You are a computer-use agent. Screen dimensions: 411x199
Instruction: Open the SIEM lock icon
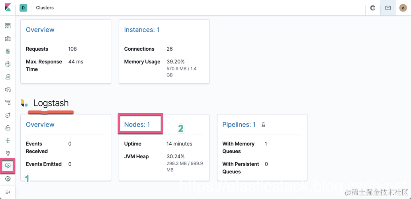[x=8, y=128]
